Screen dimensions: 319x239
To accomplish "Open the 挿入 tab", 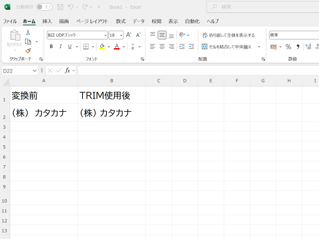I will click(x=47, y=21).
